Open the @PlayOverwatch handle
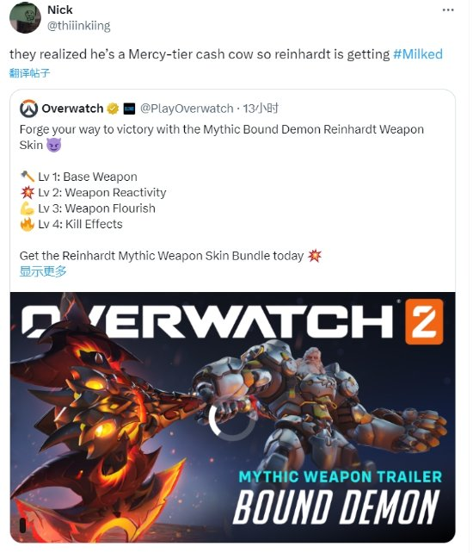Image resolution: width=473 pixels, height=553 pixels. pyautogui.click(x=187, y=109)
